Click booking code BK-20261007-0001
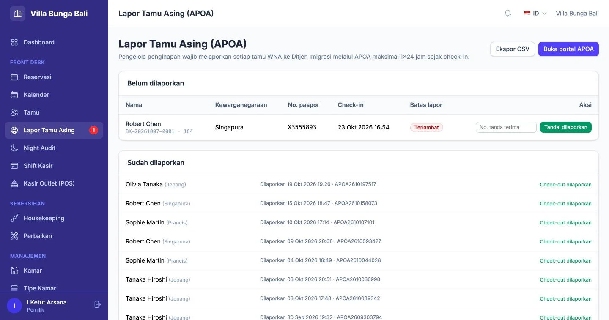The width and height of the screenshot is (609, 320). tap(150, 131)
